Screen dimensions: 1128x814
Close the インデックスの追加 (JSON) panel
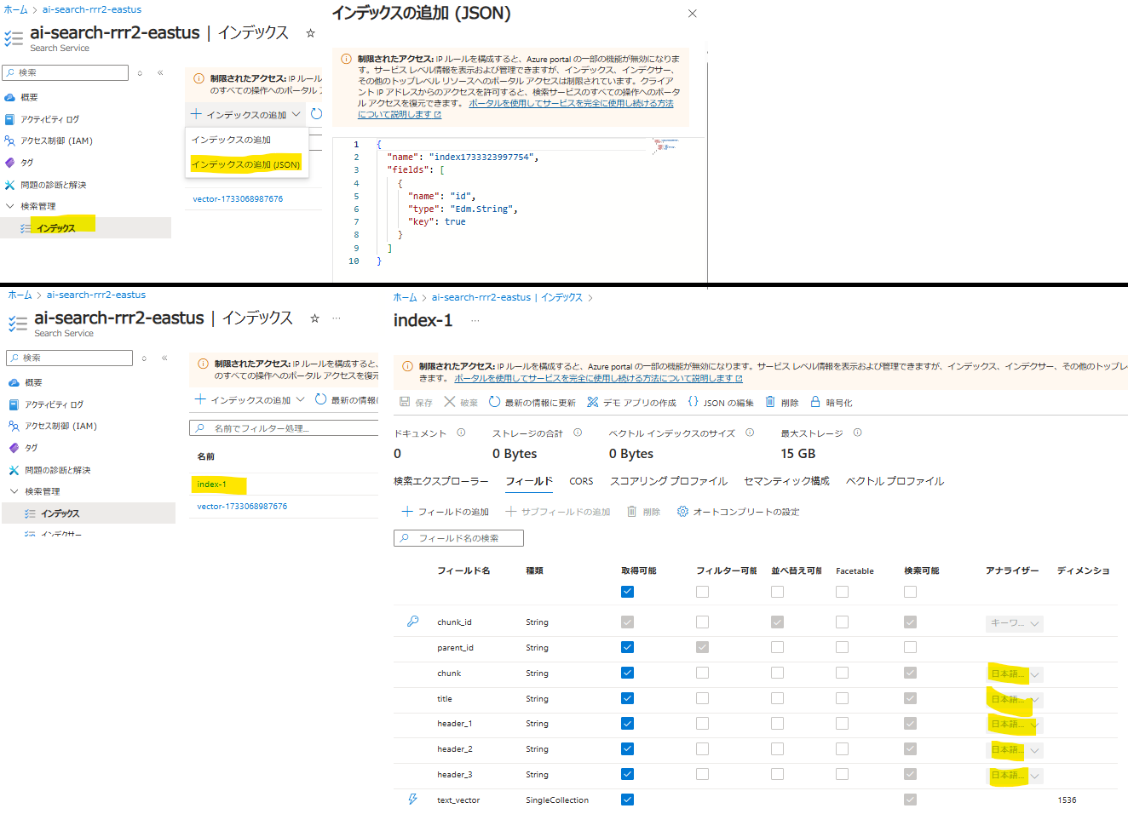(x=693, y=14)
